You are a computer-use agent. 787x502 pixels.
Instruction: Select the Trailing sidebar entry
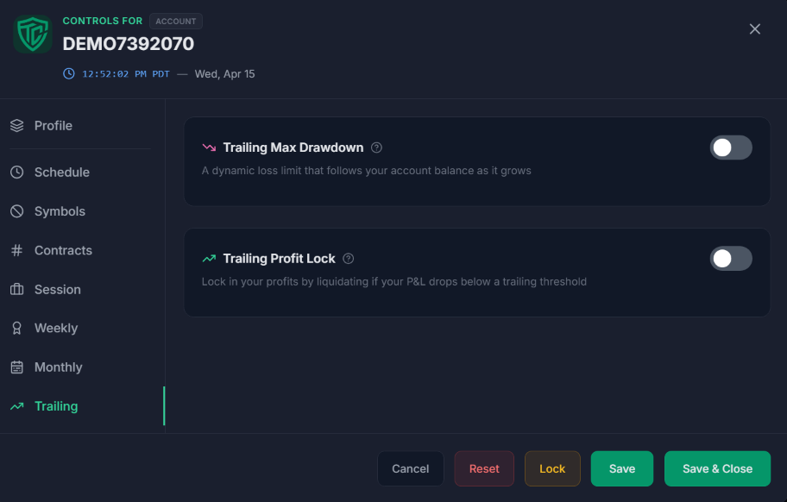56,405
